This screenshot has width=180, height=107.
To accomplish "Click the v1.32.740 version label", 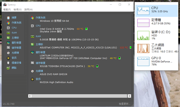I will [9, 104].
